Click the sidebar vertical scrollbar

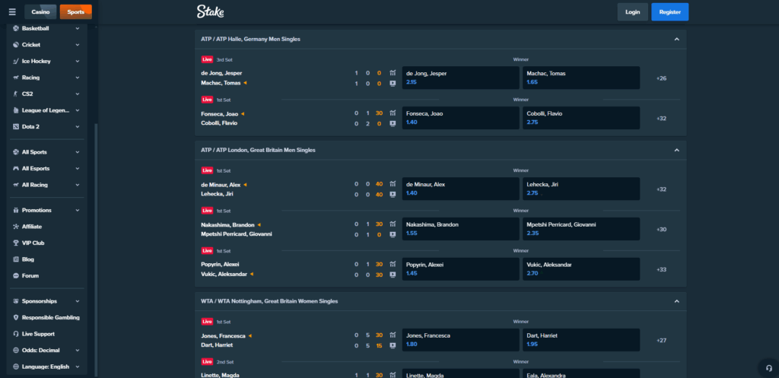pyautogui.click(x=96, y=249)
